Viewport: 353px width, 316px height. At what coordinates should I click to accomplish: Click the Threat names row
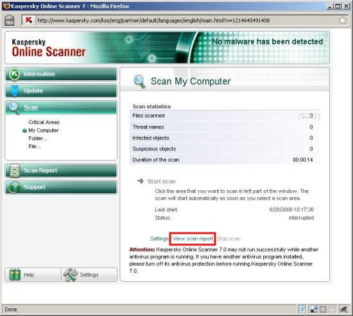click(x=225, y=127)
